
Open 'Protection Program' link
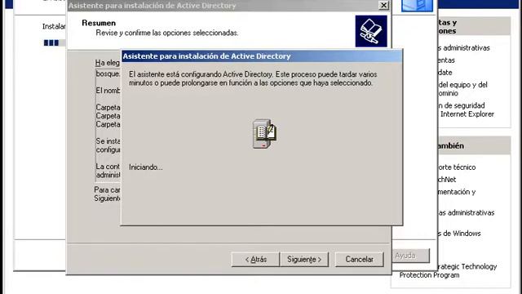point(430,275)
